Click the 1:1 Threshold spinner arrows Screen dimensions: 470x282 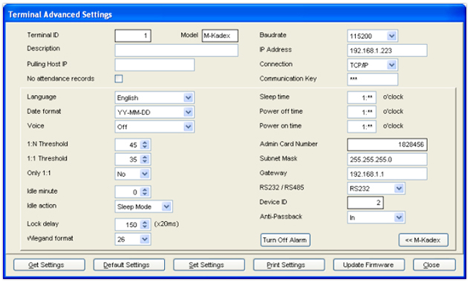click(x=145, y=159)
